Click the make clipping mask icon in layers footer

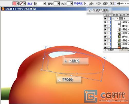(x=122, y=50)
